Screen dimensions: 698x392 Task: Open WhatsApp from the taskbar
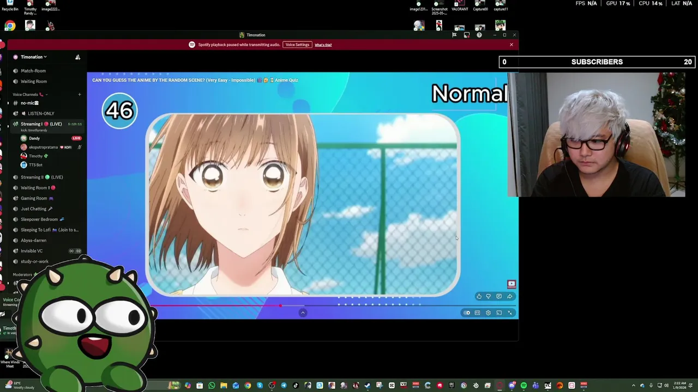coord(212,385)
